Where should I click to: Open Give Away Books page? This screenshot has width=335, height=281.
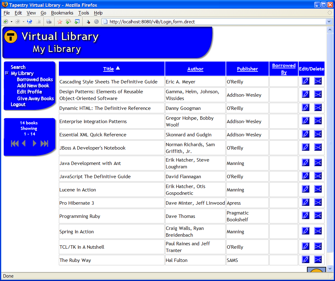[35, 98]
